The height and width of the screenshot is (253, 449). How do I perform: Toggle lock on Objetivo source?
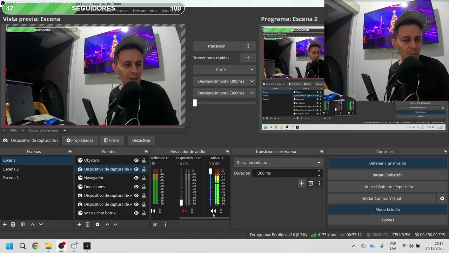[x=144, y=160]
